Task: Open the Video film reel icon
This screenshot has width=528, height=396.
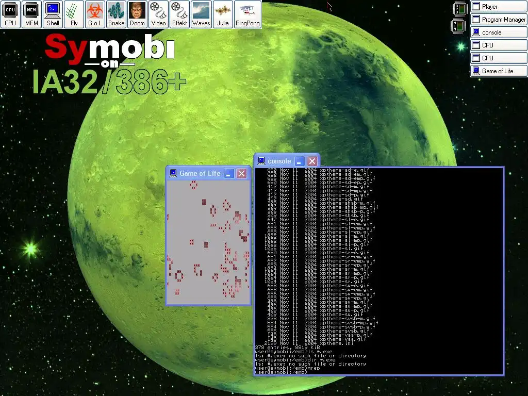Action: [158, 14]
